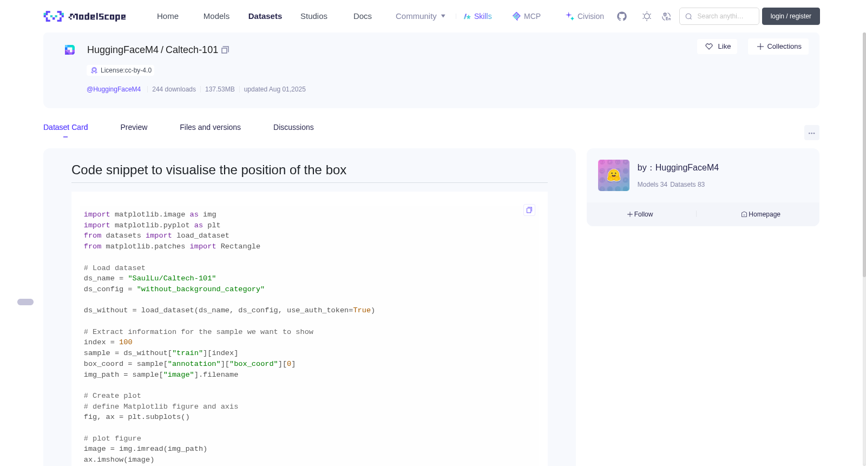Click the "without_background_category" string in code
Viewport: 866px width, 466px height.
click(201, 289)
